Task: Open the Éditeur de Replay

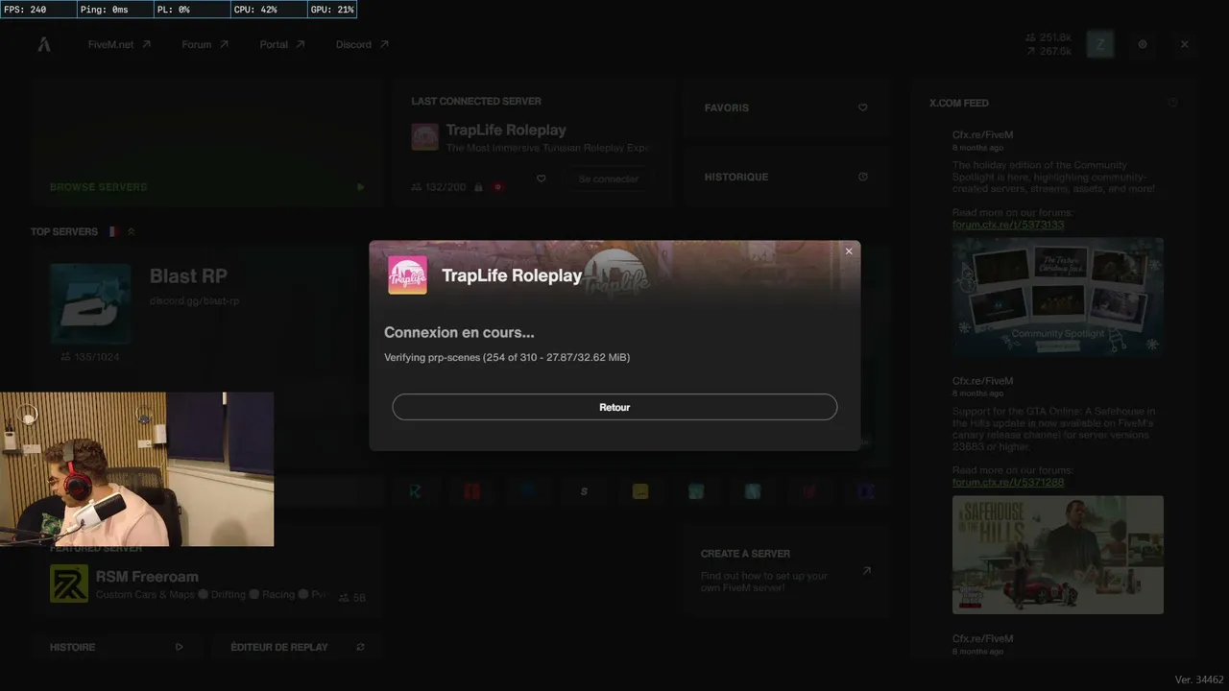Action: 298,647
